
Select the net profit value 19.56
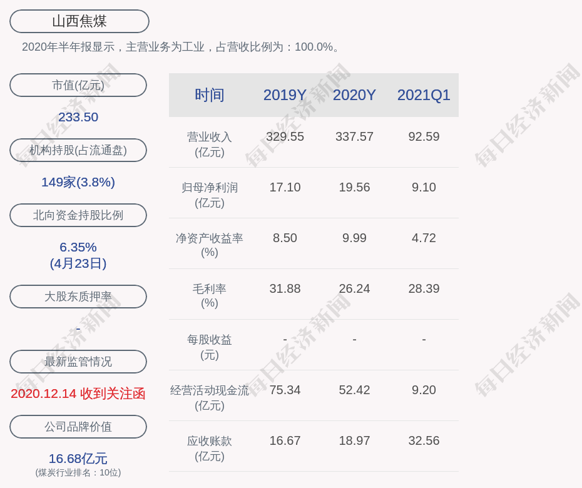354,187
